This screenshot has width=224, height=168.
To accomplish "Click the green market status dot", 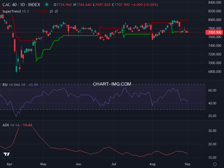I will point(46,4).
